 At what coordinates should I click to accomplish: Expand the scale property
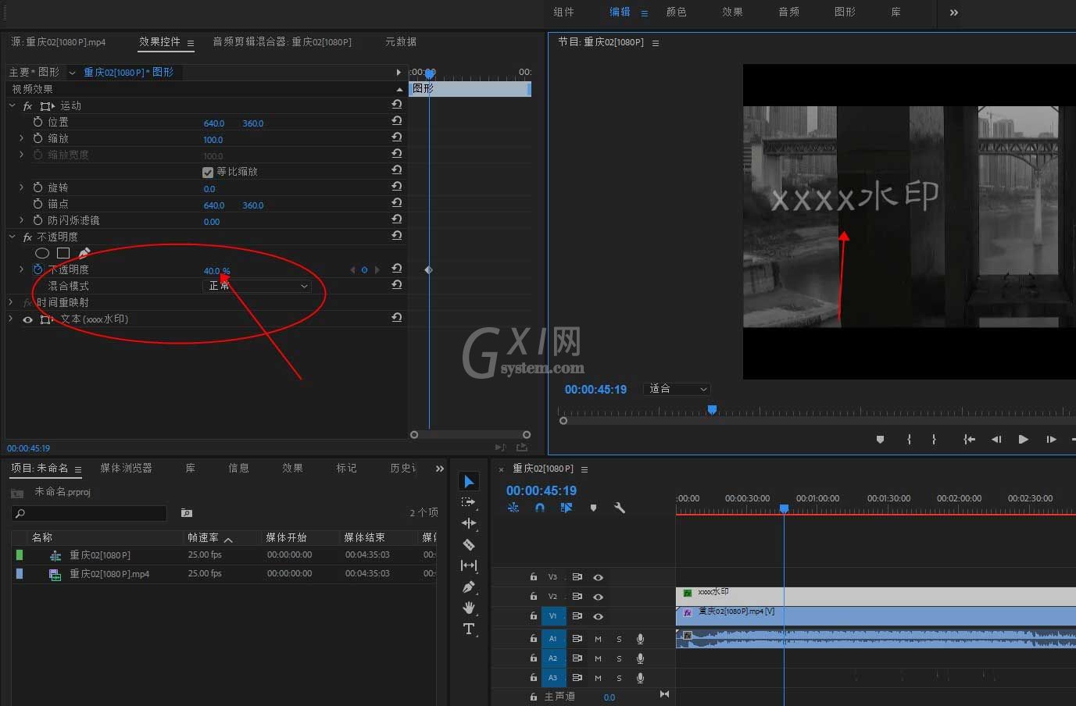point(21,138)
